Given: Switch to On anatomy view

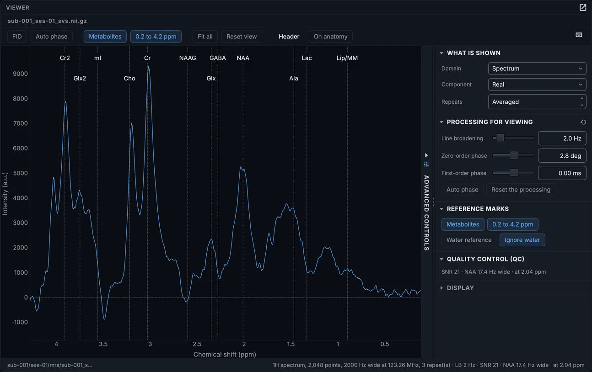Looking at the screenshot, I should 331,37.
